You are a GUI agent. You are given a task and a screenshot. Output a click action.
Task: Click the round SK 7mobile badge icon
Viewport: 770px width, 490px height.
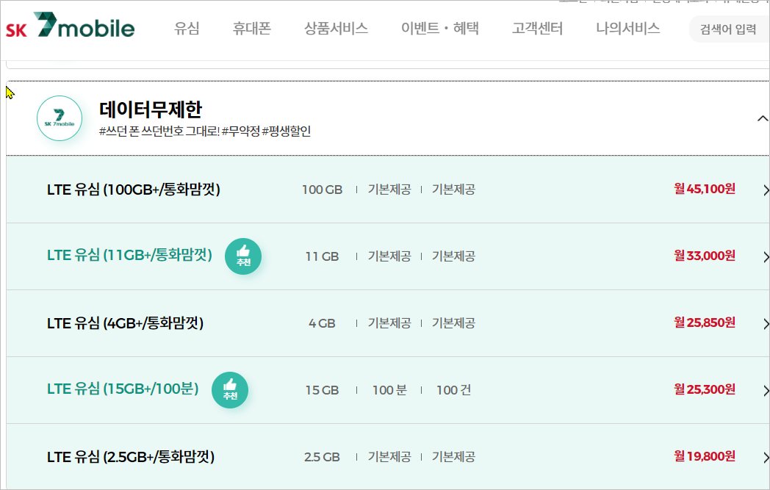(x=60, y=118)
